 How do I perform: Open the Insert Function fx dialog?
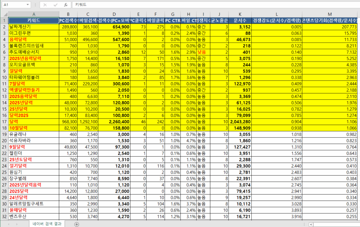(x=66, y=5)
